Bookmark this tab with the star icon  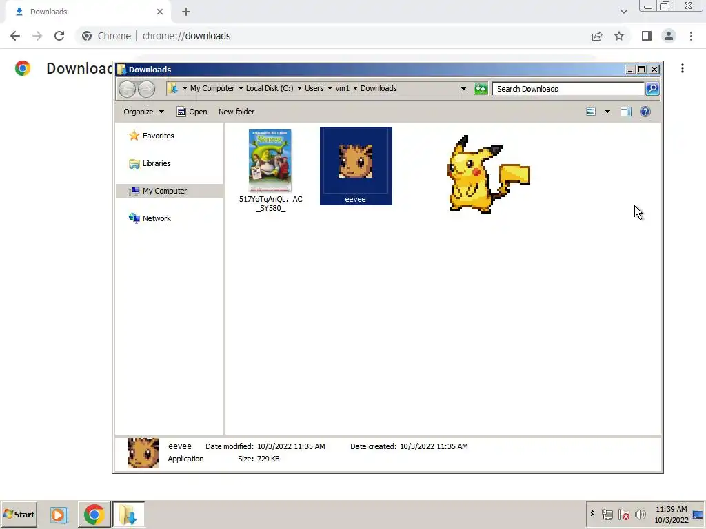pyautogui.click(x=619, y=36)
